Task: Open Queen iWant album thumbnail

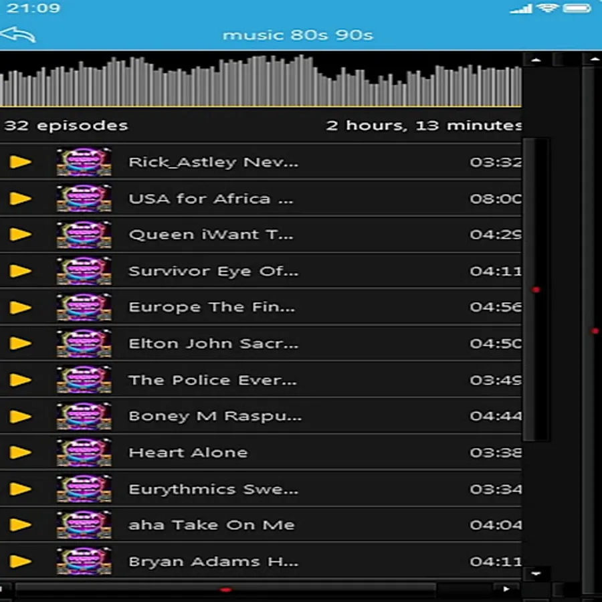Action: (x=84, y=234)
